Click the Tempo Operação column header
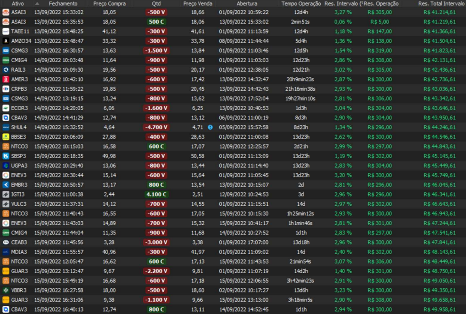This screenshot has width=466, height=314. click(301, 4)
